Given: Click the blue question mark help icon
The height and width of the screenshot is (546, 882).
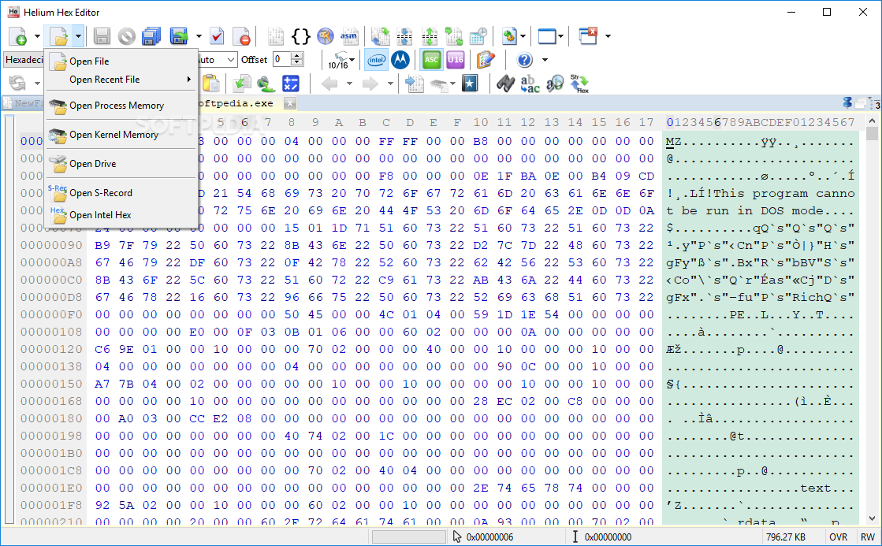Looking at the screenshot, I should tap(524, 60).
